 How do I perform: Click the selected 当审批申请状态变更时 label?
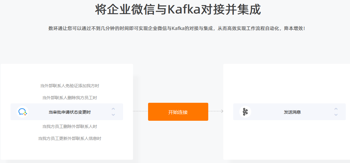[70, 112]
